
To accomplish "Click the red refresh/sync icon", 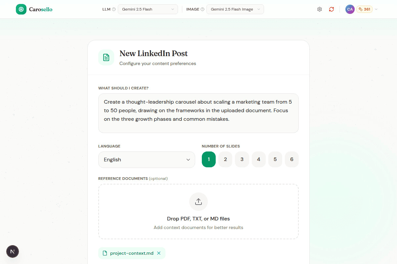I will click(331, 9).
